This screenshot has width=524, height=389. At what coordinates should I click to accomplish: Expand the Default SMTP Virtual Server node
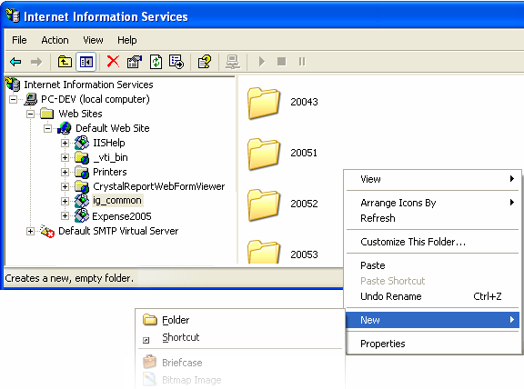click(30, 231)
